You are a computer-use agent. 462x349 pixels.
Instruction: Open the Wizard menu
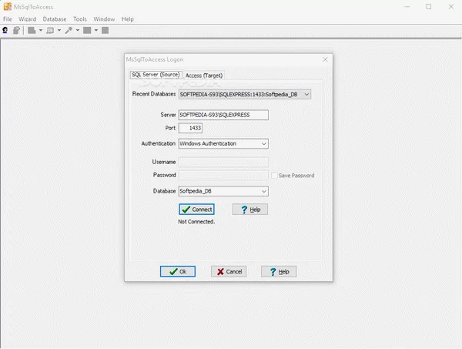coord(28,19)
